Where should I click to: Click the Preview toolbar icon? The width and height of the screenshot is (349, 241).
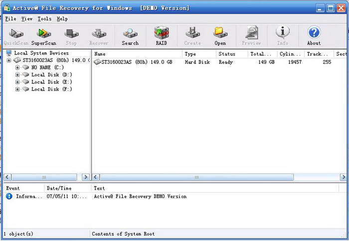pos(251,33)
